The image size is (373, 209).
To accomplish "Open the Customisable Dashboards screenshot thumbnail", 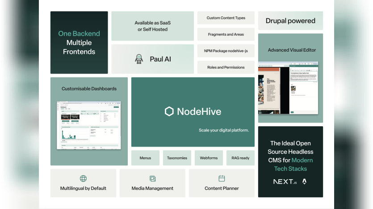I will point(89,125).
